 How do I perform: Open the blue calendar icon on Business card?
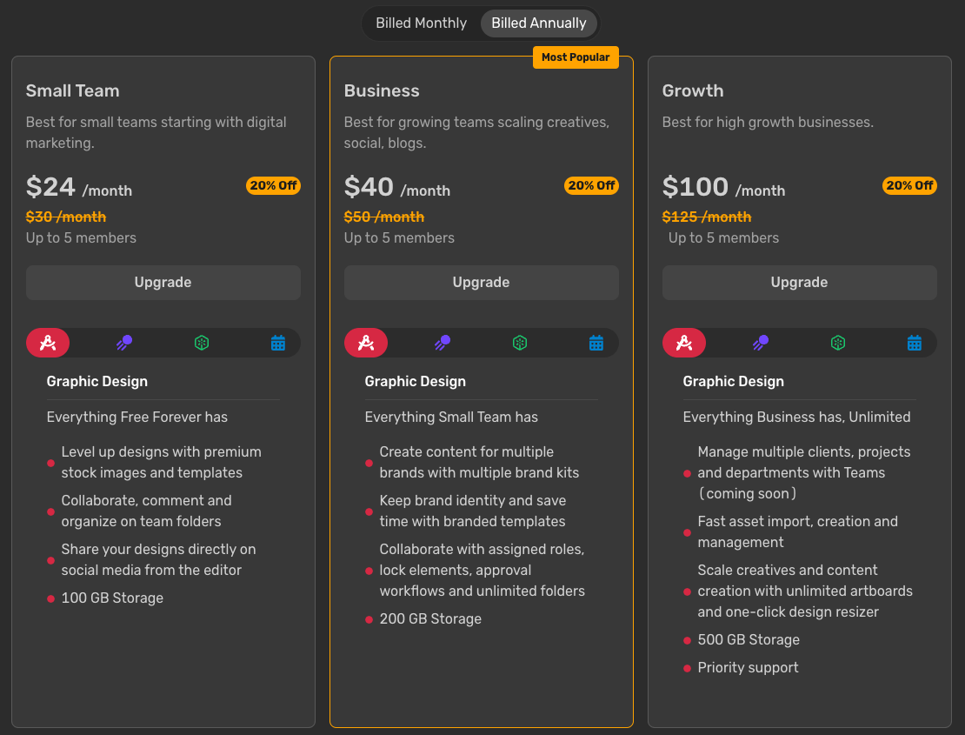[x=596, y=343]
